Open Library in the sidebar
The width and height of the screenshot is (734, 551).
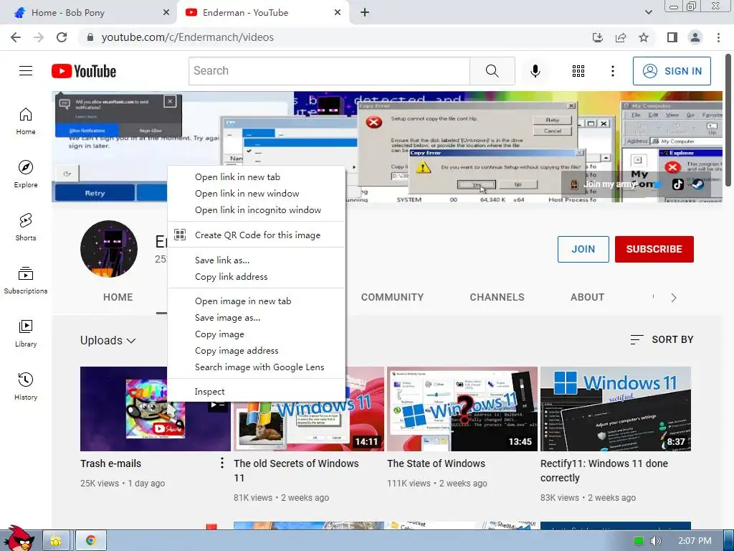pos(26,333)
